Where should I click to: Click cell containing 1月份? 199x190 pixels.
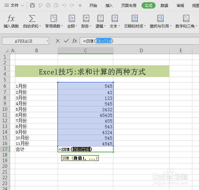coord(36,86)
